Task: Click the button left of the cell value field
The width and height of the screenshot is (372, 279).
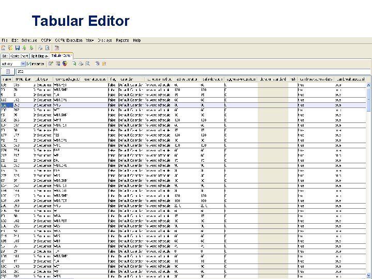Action: click(x=8, y=71)
